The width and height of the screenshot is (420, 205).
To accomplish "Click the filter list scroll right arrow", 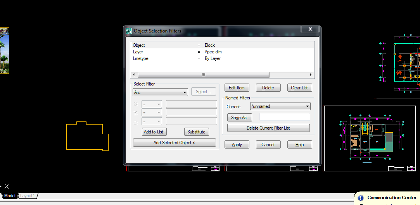I will (311, 75).
